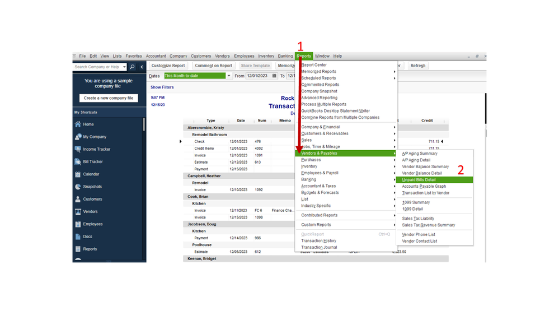The height and width of the screenshot is (315, 559).
Task: Expand Scheduled Reports submenu
Action: point(346,78)
